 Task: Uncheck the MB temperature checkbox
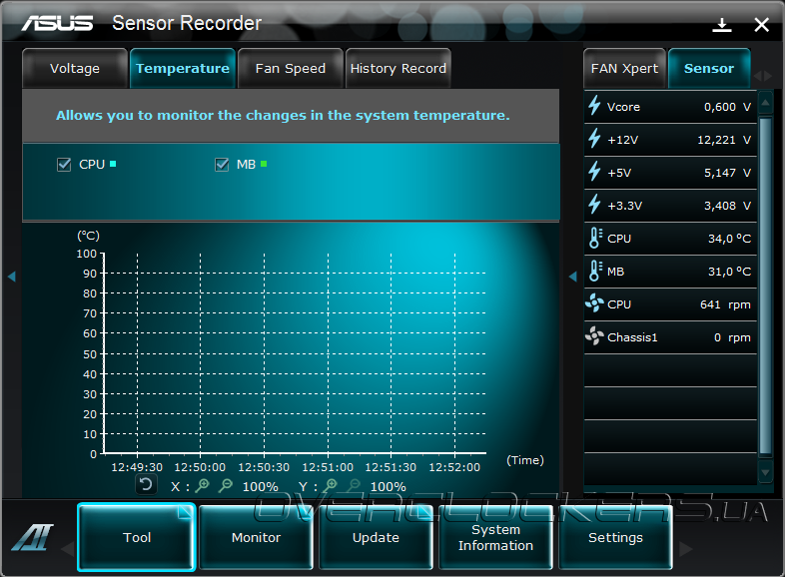[x=222, y=165]
